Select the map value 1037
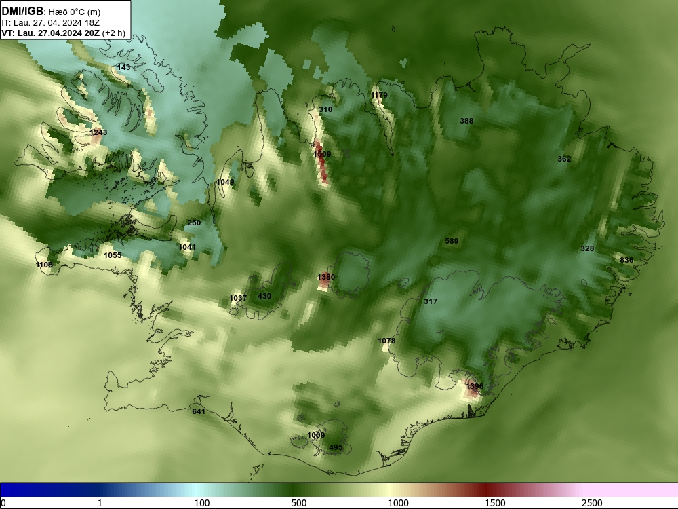678x509 pixels. pos(238,298)
